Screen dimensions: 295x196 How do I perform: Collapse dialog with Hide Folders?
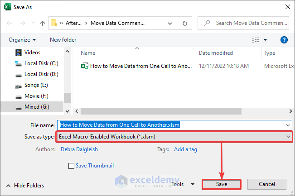tap(25, 186)
